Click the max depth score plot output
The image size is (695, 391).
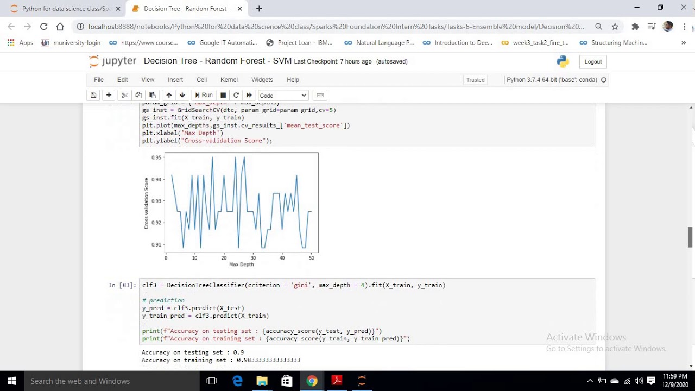[232, 210]
